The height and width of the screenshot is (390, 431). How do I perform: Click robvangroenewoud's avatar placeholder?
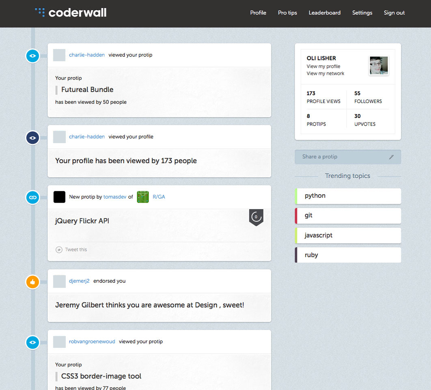[x=59, y=342]
